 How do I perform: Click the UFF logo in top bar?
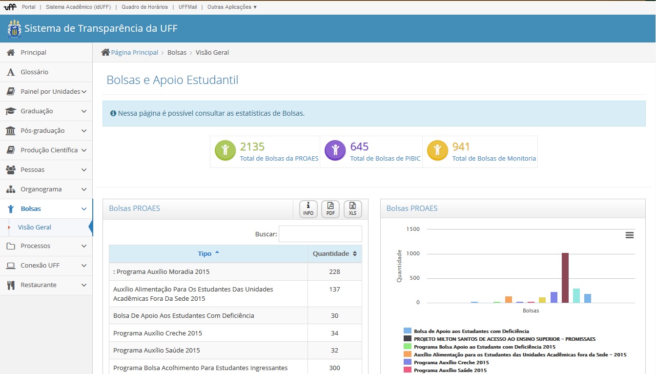coord(10,7)
